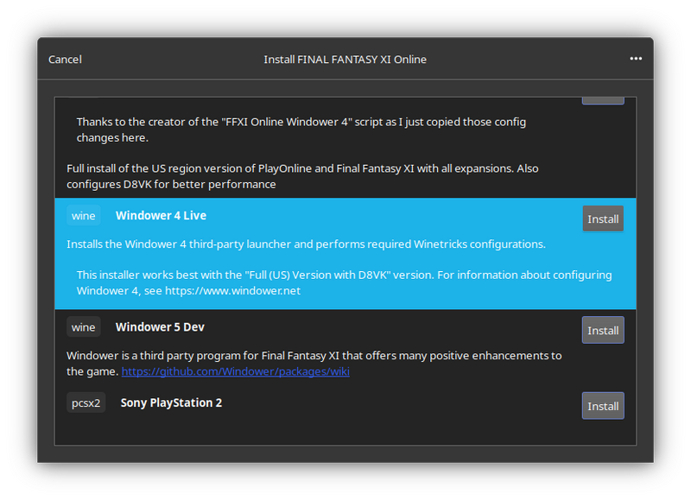
Task: Install the Windower 4 Live script
Action: [603, 218]
